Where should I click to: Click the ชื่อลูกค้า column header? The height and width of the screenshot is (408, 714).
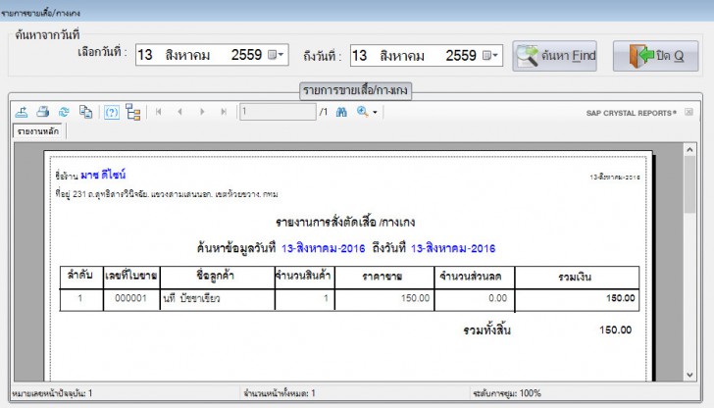[216, 276]
